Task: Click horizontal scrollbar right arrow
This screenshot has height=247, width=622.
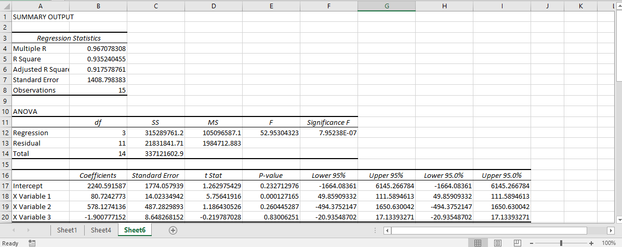Action: click(611, 230)
